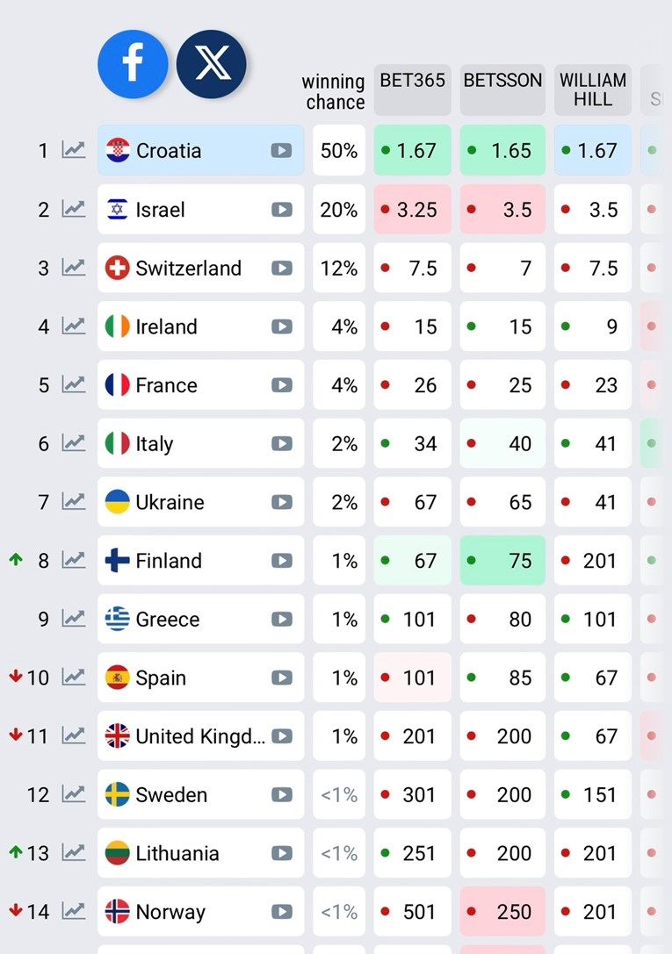The height and width of the screenshot is (954, 672).
Task: Open the trend chart icon for Finland
Action: coord(74,560)
